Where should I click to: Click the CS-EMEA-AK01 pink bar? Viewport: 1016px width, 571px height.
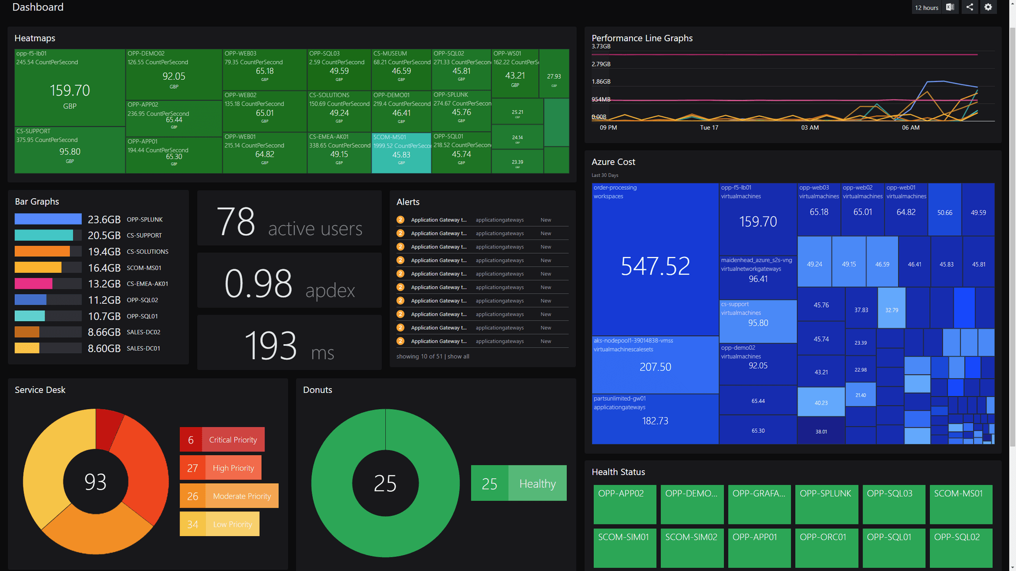pyautogui.click(x=34, y=284)
